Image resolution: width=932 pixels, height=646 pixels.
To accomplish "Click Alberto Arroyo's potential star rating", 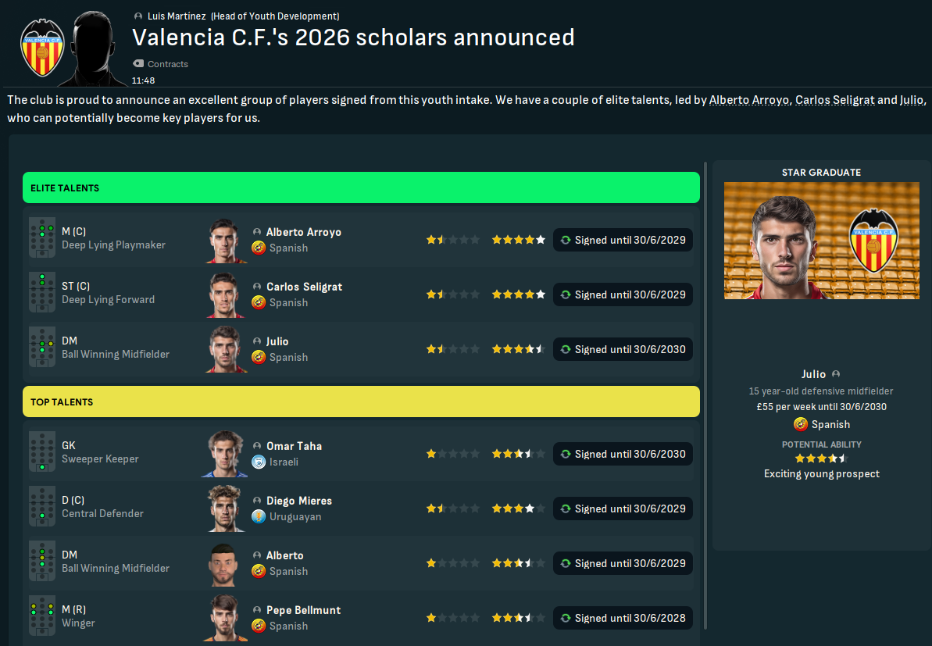I will (518, 240).
